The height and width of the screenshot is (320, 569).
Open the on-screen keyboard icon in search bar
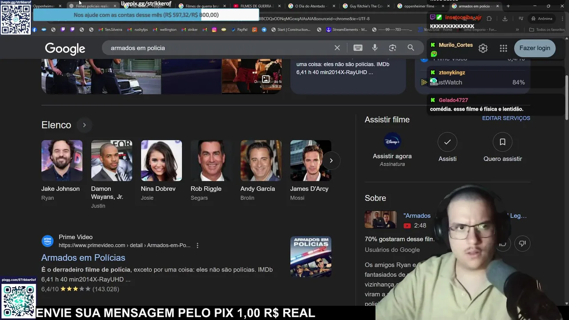358,48
